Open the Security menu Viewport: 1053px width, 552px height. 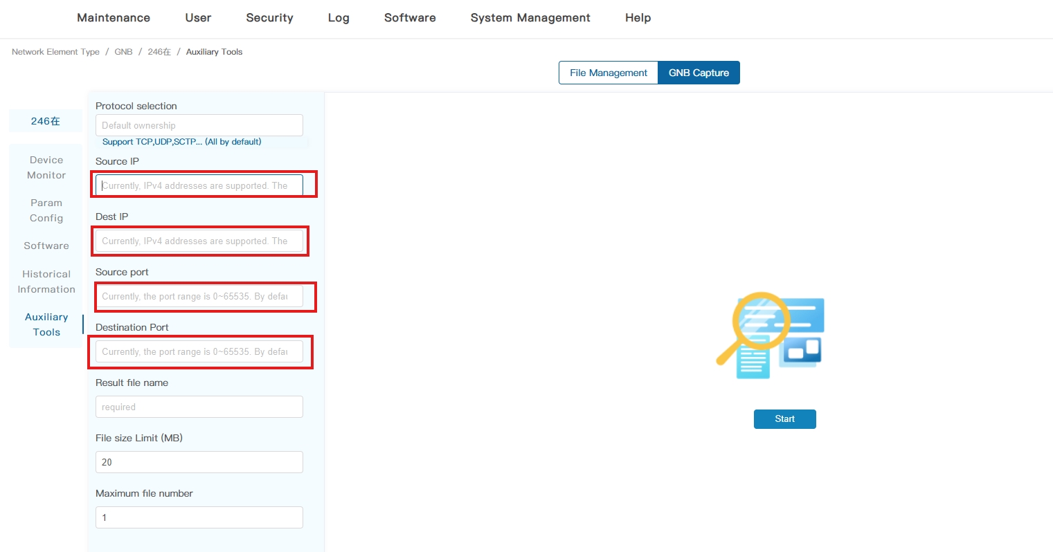point(269,18)
